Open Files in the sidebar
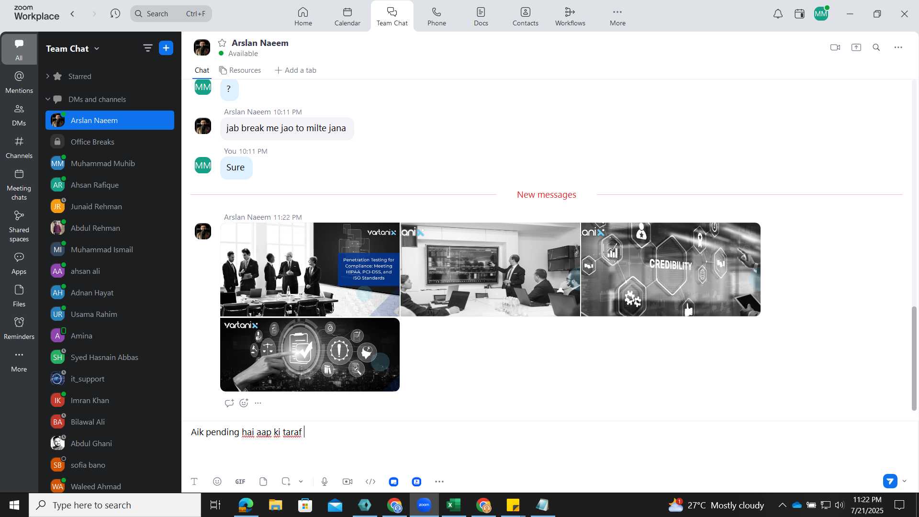 pyautogui.click(x=19, y=296)
